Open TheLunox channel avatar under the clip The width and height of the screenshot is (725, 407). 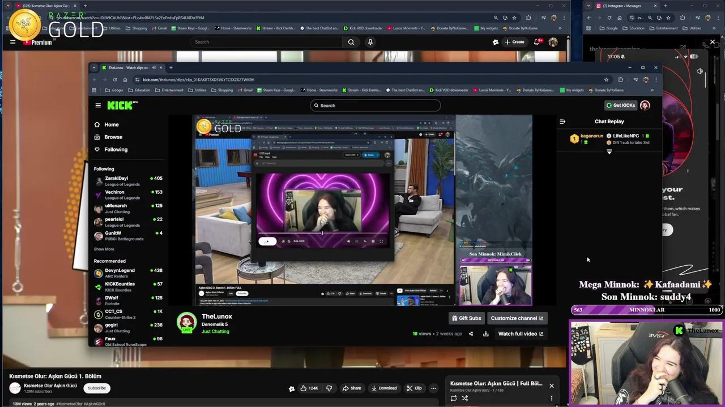coord(186,323)
